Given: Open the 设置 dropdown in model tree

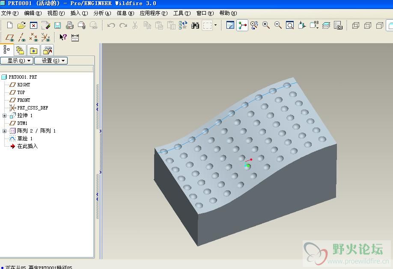Looking at the screenshot, I should [51, 61].
